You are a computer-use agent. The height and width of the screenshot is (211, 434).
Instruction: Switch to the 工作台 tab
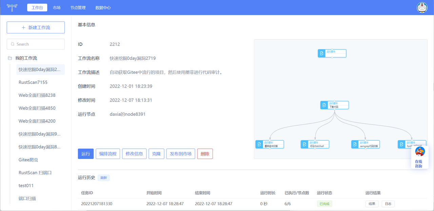pos(37,7)
